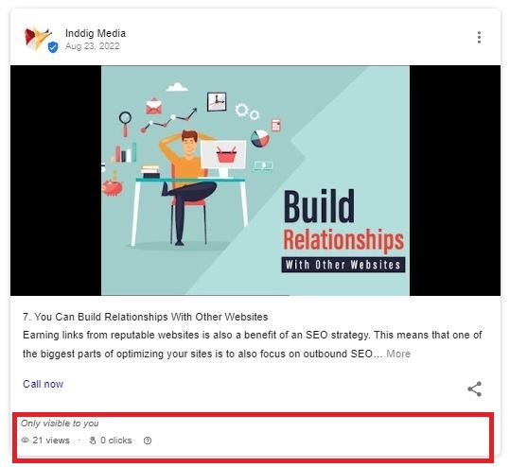This screenshot has height=467, width=510.
Task: Click the Aug 23, 2022 post date
Action: tap(92, 46)
